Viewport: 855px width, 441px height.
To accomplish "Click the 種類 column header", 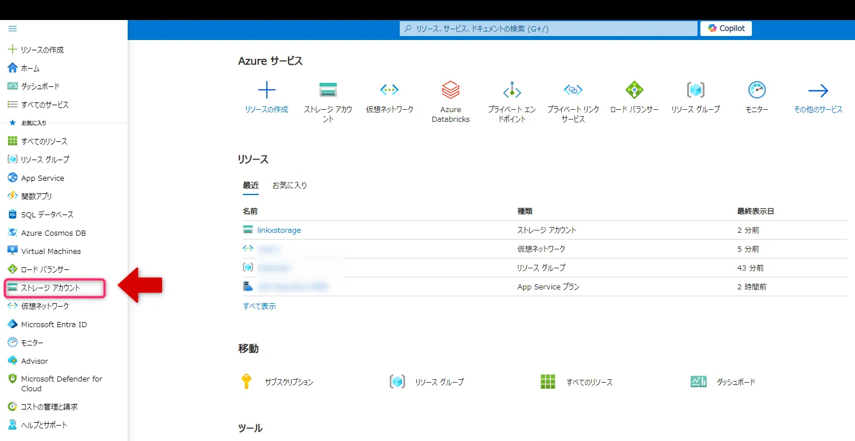I will pyautogui.click(x=525, y=211).
